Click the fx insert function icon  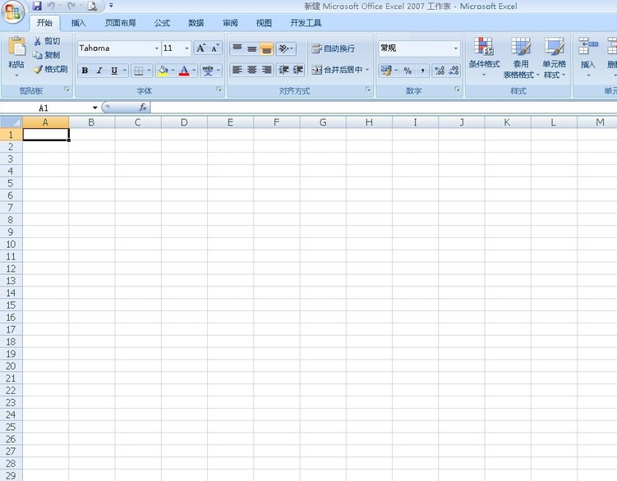click(x=143, y=107)
